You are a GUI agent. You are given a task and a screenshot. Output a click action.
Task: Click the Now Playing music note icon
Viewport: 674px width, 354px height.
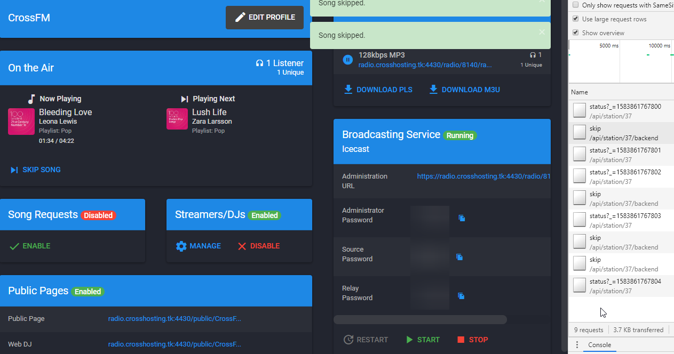click(31, 99)
